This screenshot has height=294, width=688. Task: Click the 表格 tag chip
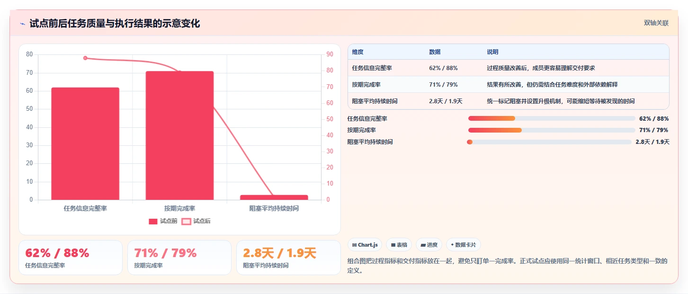[x=399, y=245]
